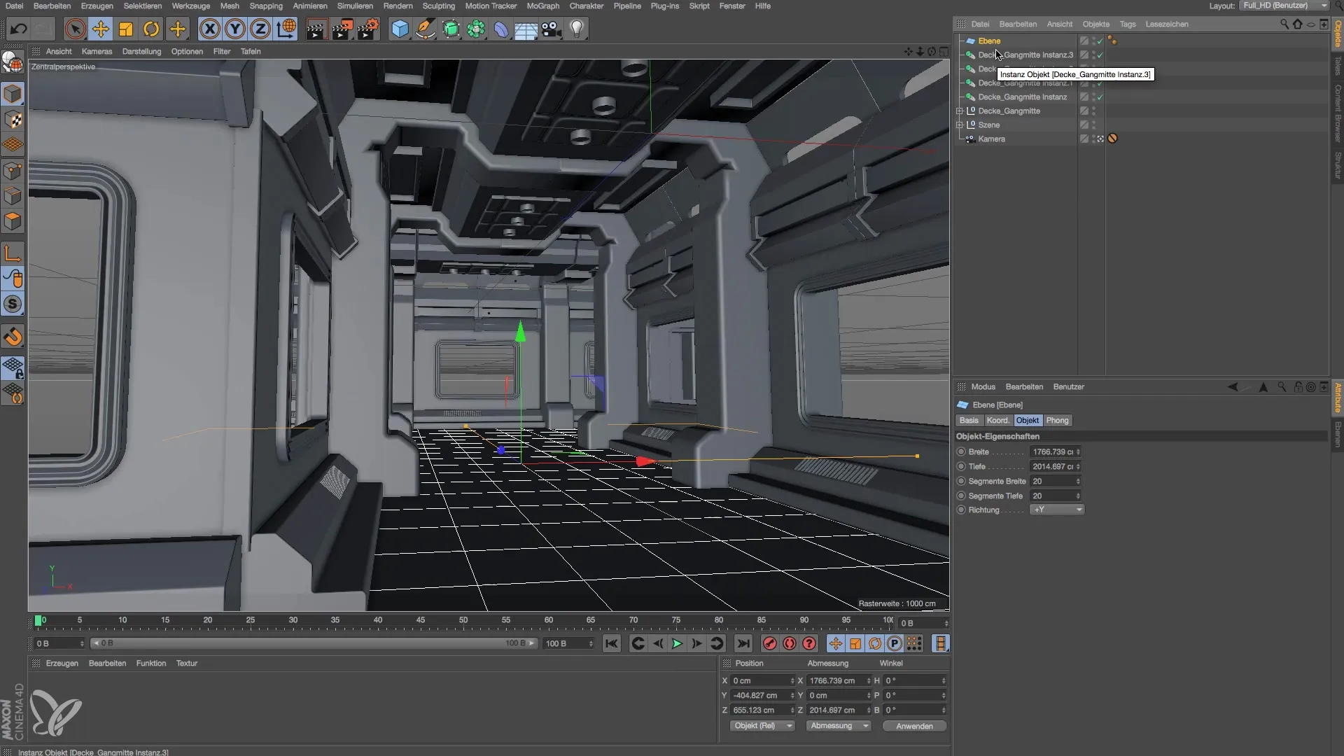Toggle Z axis lock

coord(260,29)
